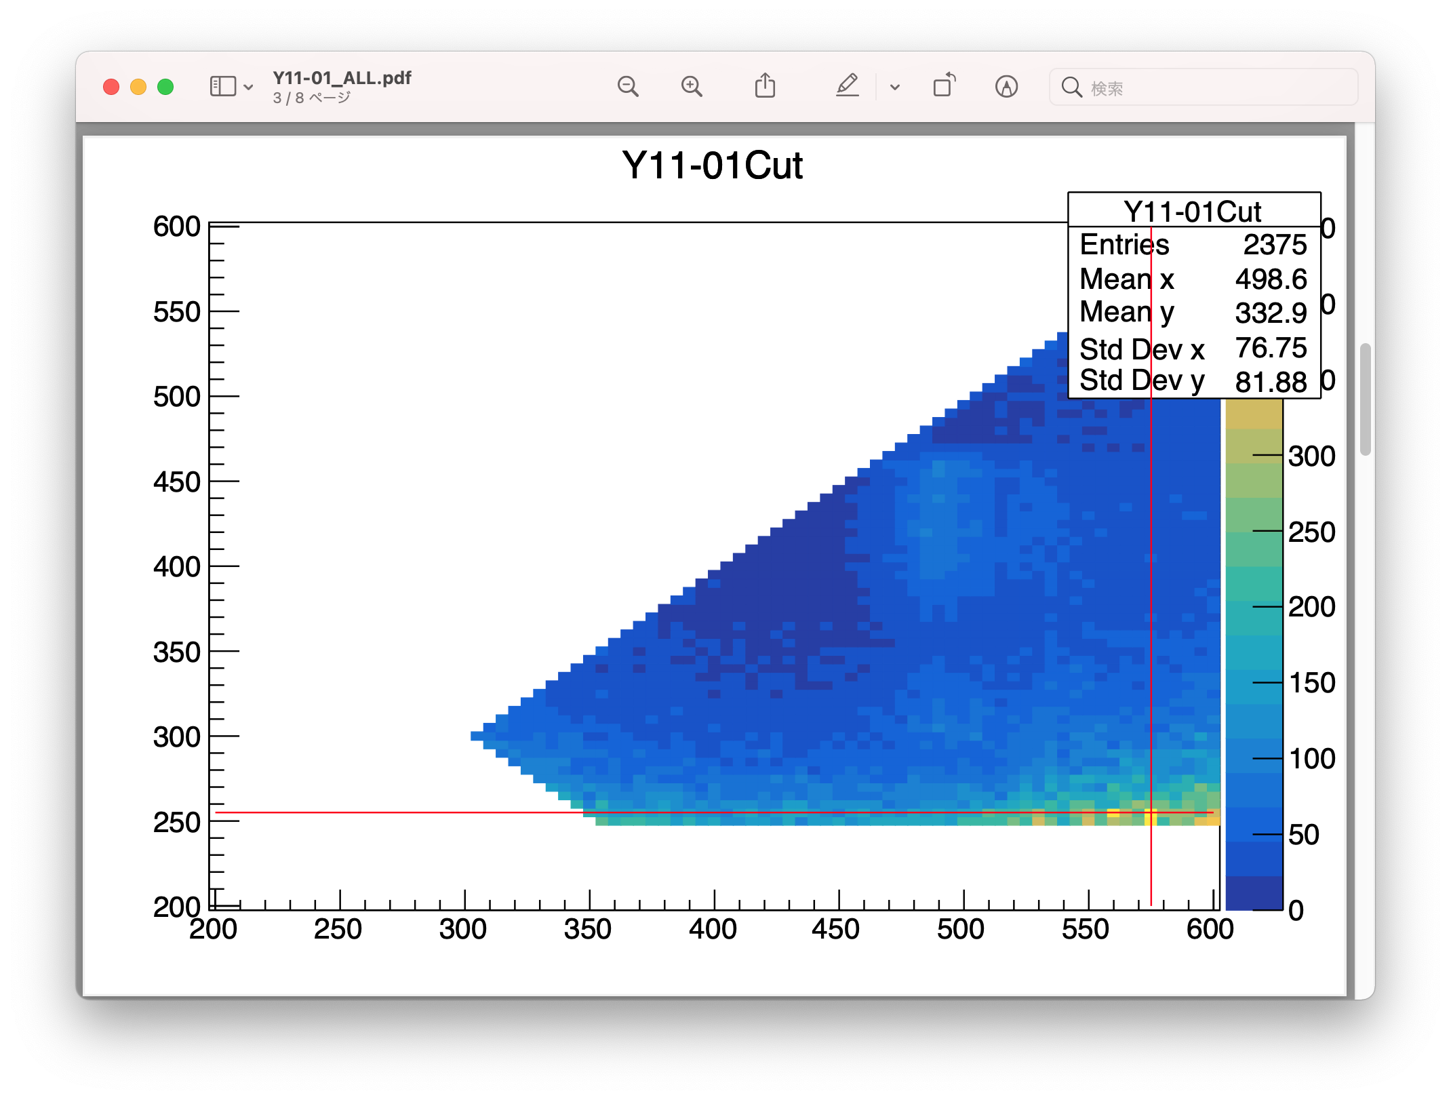Click the Mean x 498.6 row
The image size is (1451, 1100).
[x=1193, y=279]
